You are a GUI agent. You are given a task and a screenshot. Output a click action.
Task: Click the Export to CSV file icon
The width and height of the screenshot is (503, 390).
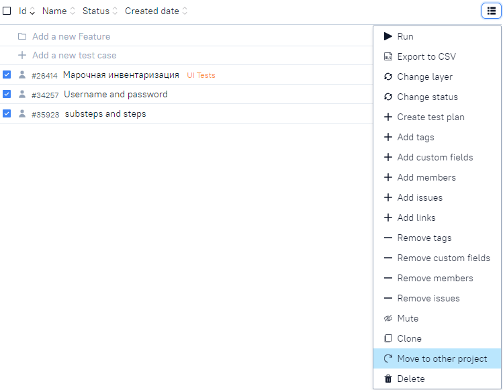[387, 57]
